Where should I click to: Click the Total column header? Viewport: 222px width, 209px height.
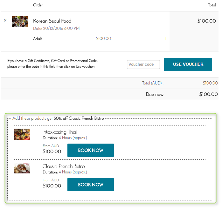coord(212,5)
